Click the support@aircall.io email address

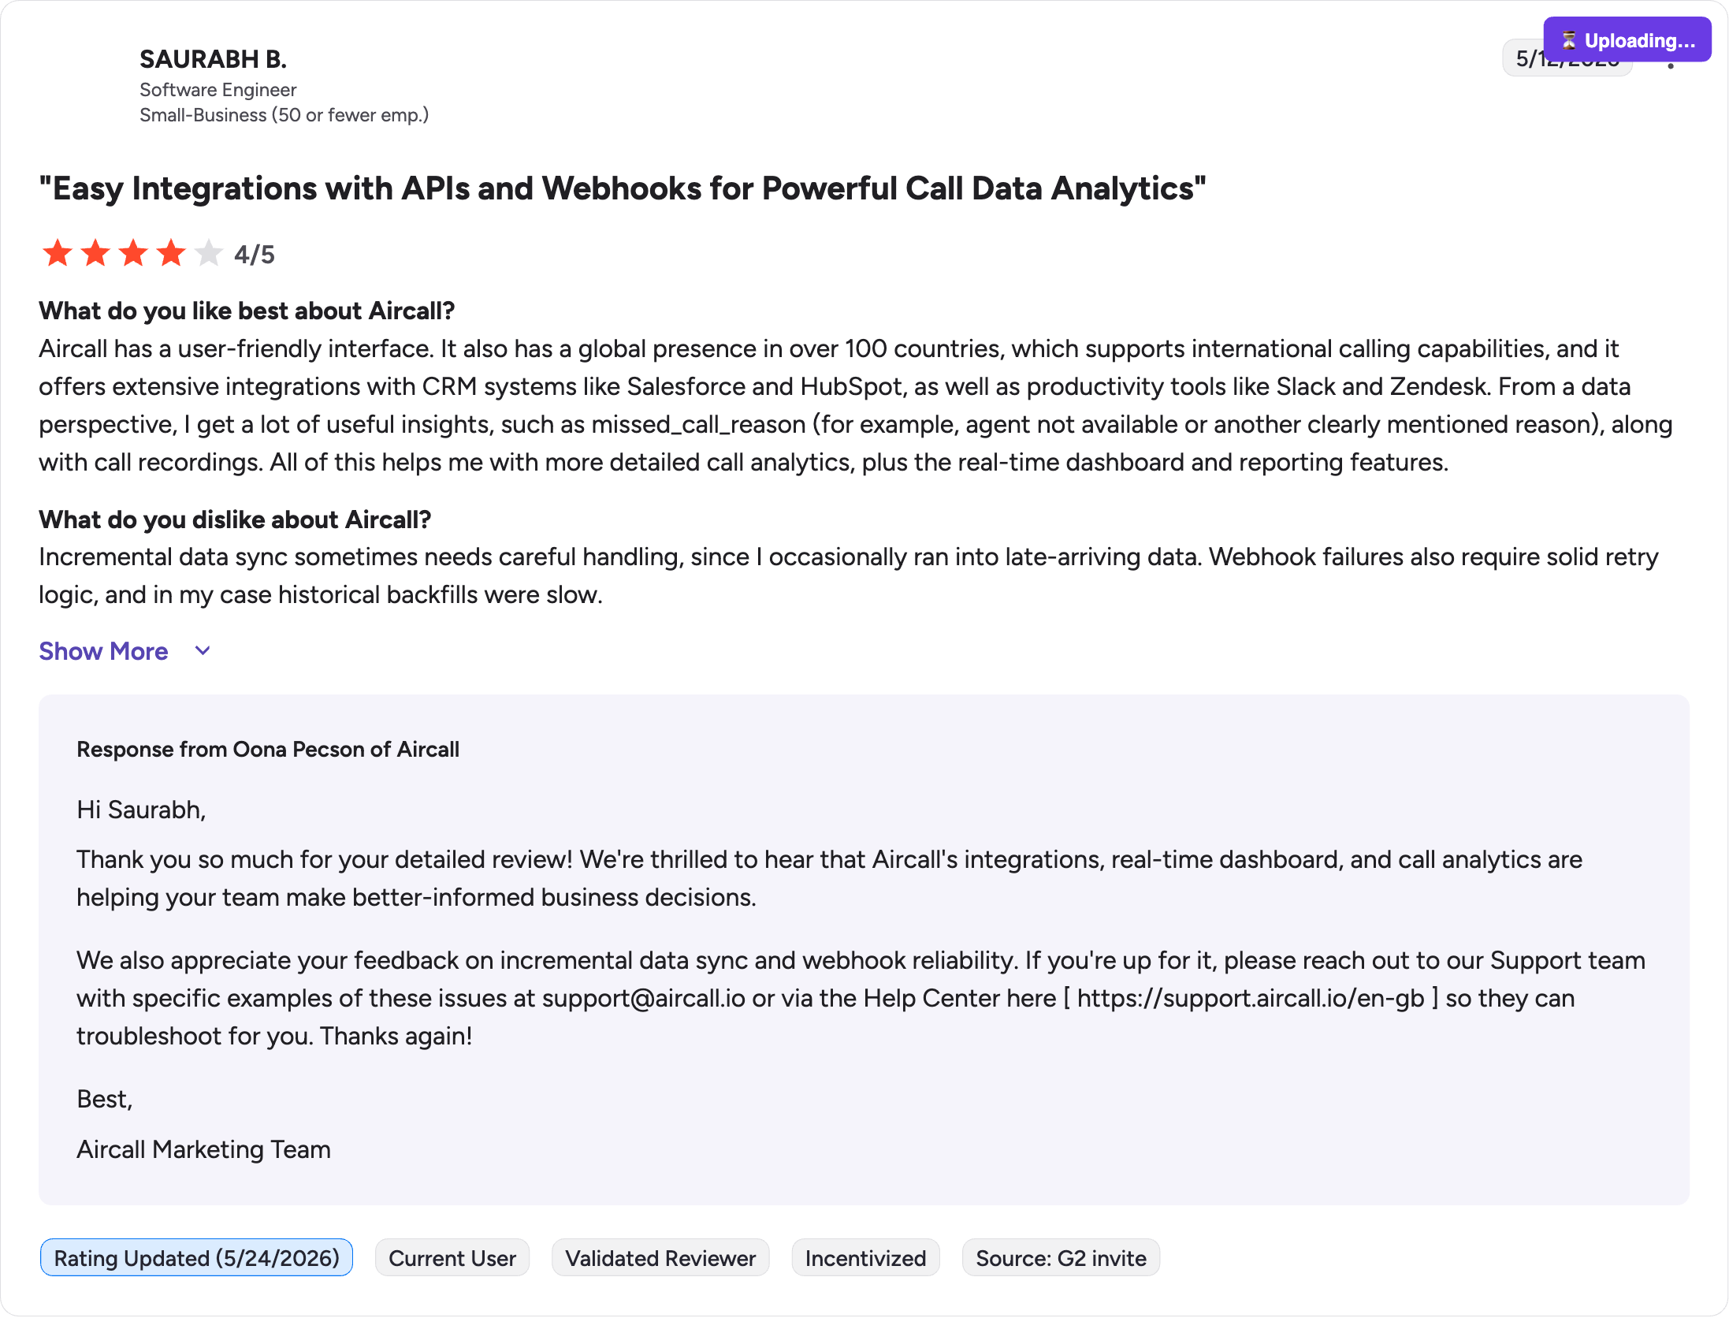pyautogui.click(x=643, y=998)
